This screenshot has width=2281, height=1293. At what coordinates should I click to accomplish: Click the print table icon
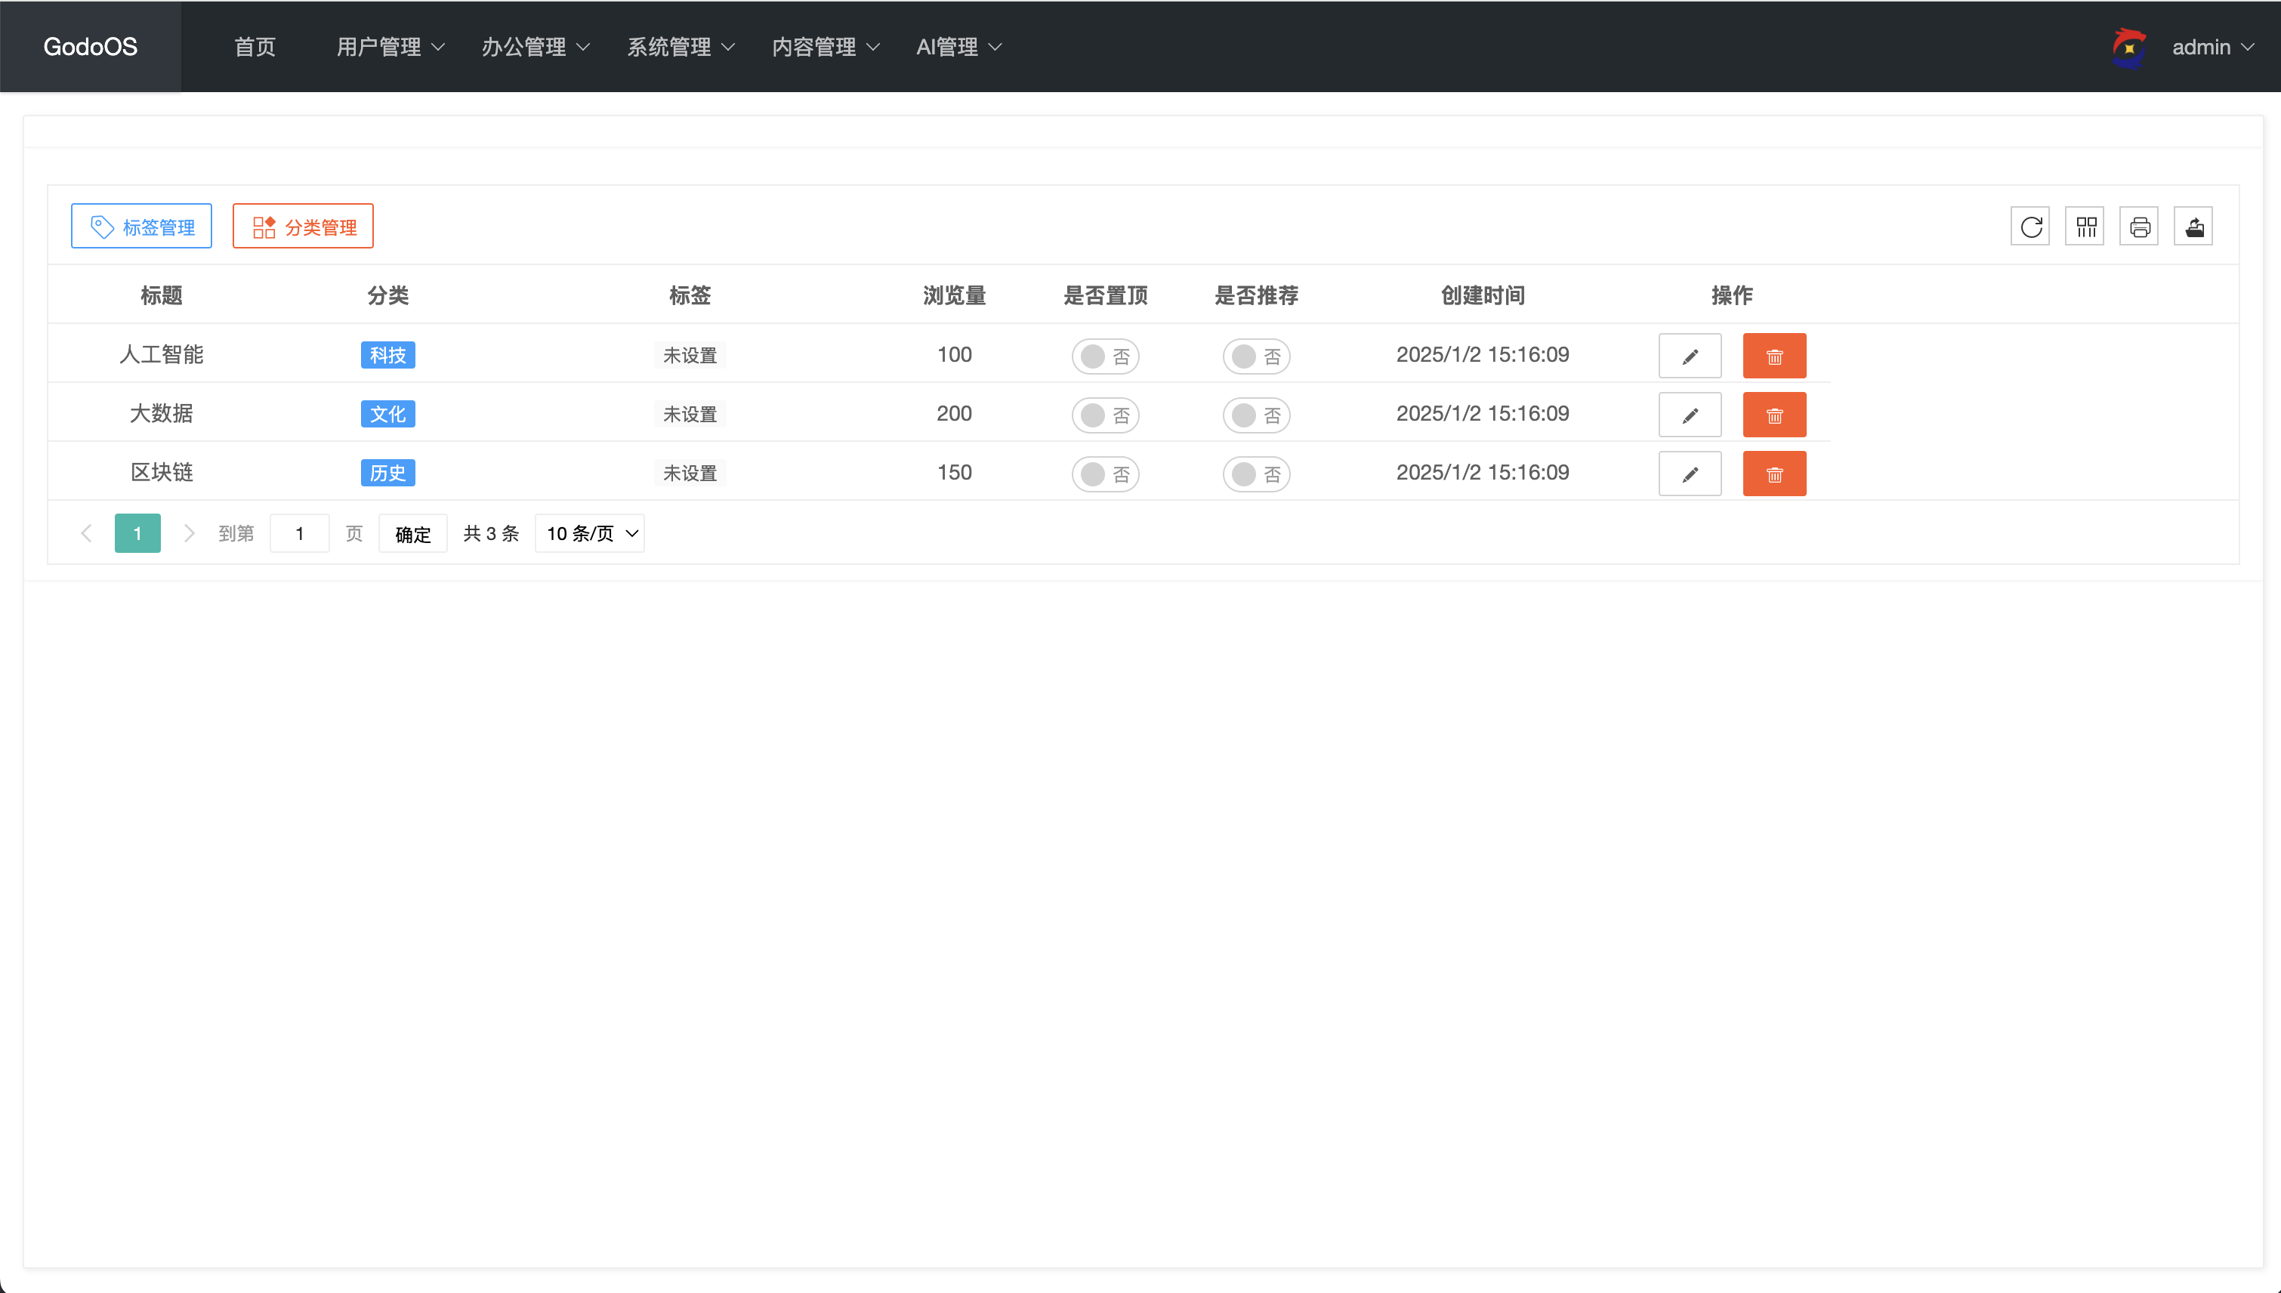2139,227
